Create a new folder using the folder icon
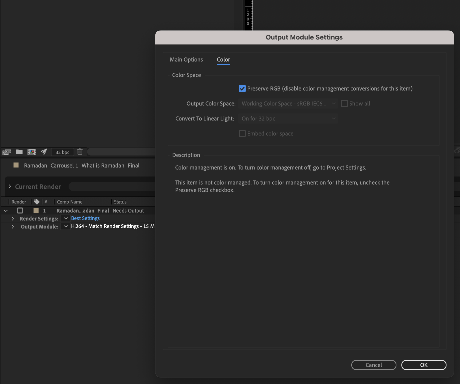 19,152
